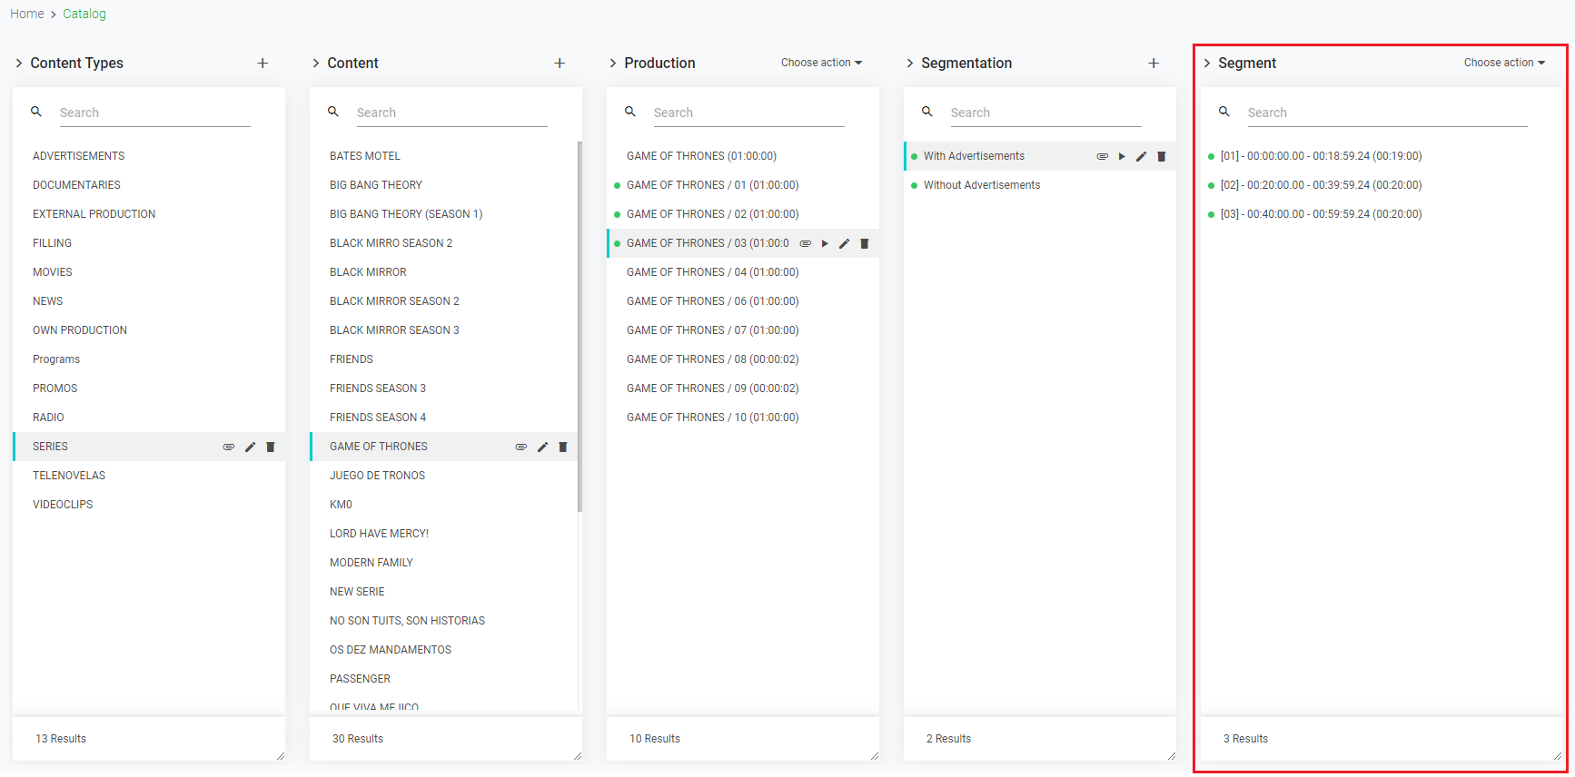The height and width of the screenshot is (777, 1575).
Task: Select MOVIES in Content Types list
Action: click(x=53, y=272)
